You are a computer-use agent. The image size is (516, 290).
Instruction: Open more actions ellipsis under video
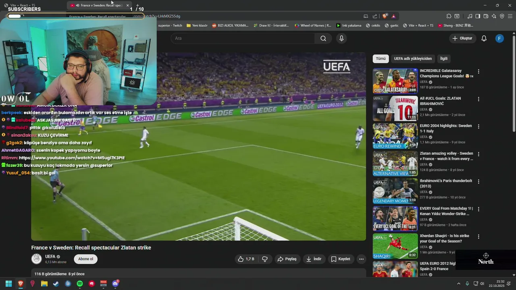(x=361, y=259)
